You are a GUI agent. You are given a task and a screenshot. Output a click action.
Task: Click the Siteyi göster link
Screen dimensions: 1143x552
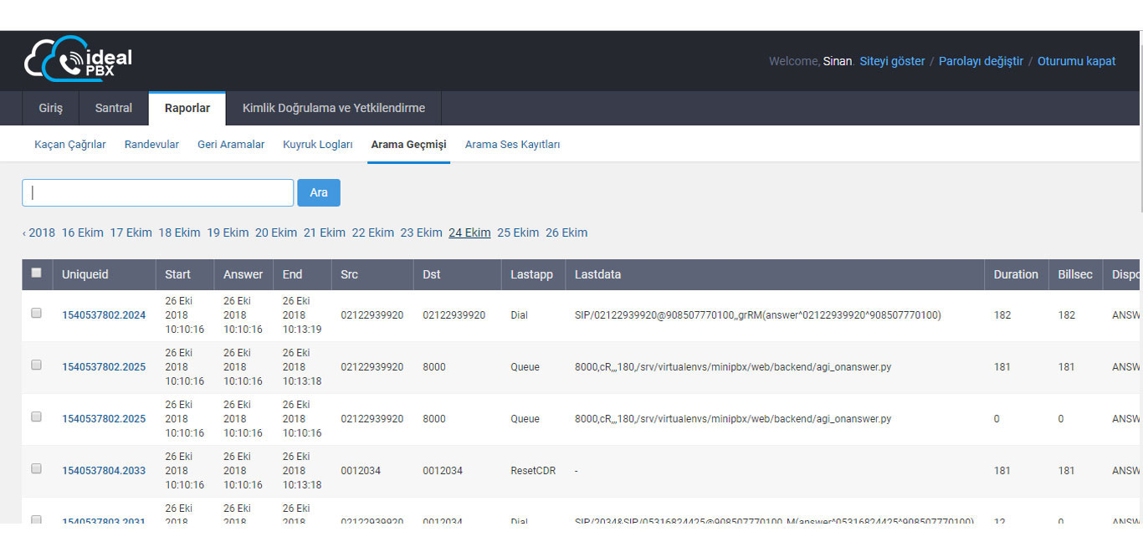[x=892, y=61]
